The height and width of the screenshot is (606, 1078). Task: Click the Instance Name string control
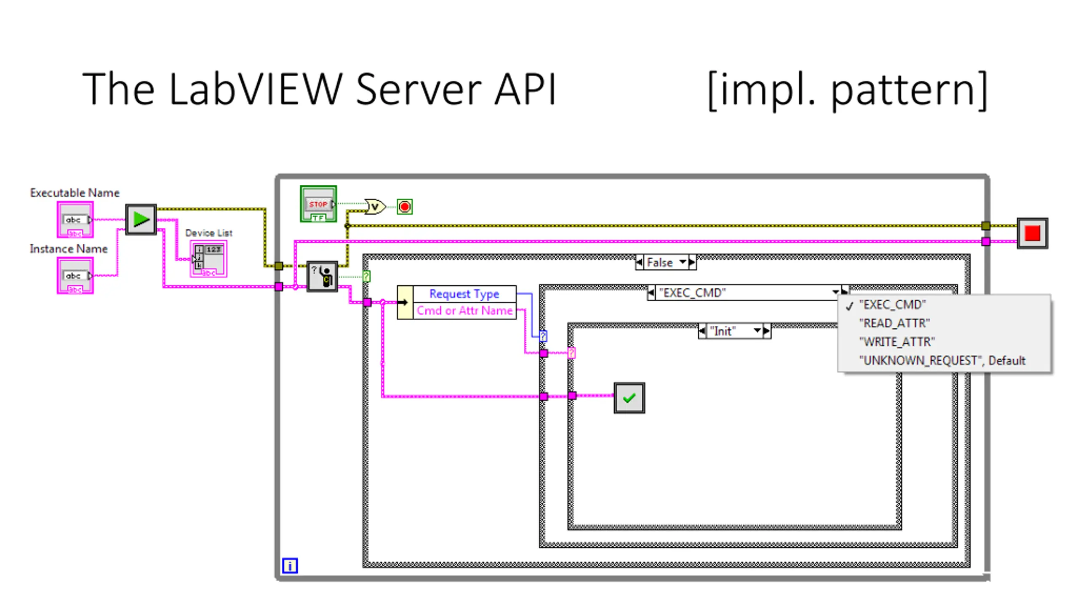pos(75,275)
